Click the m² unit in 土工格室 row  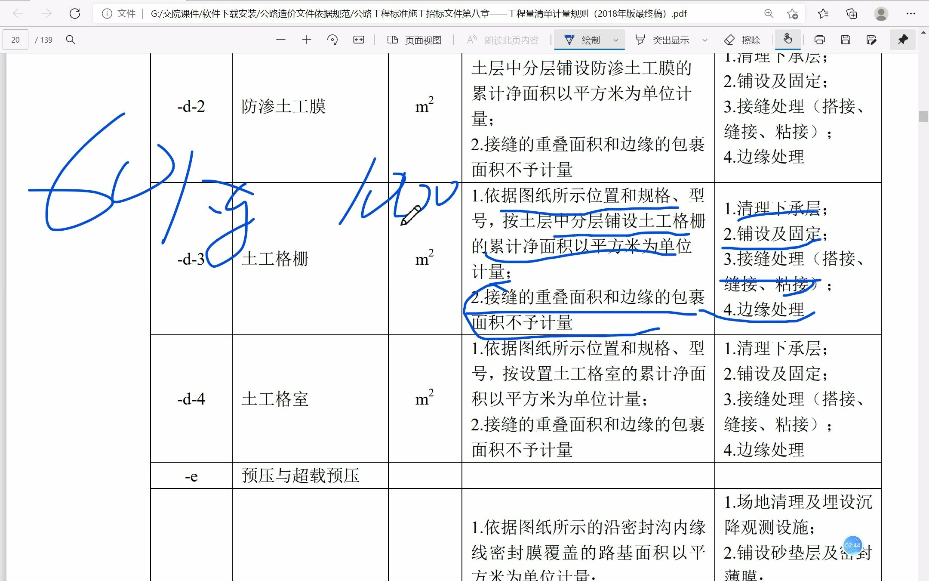424,397
